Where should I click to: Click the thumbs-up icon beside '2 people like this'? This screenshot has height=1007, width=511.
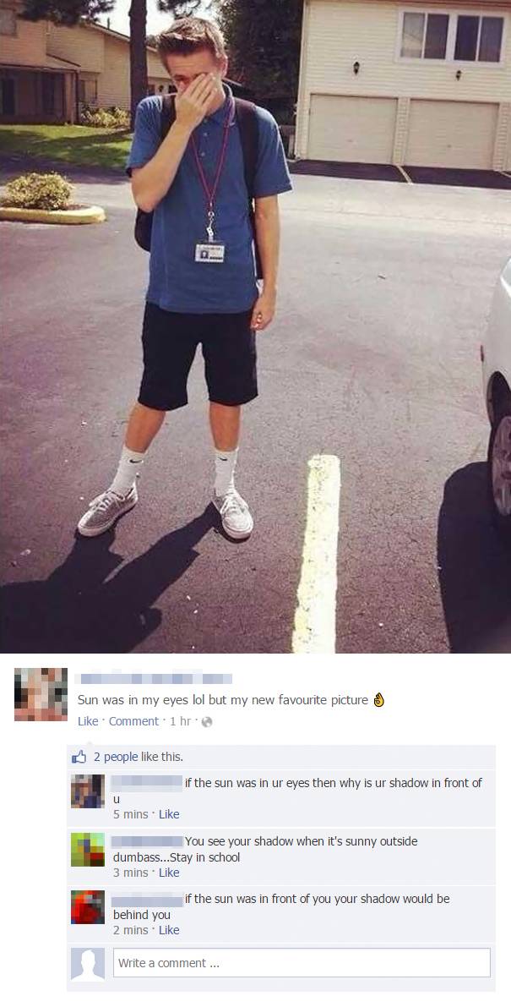pos(79,758)
